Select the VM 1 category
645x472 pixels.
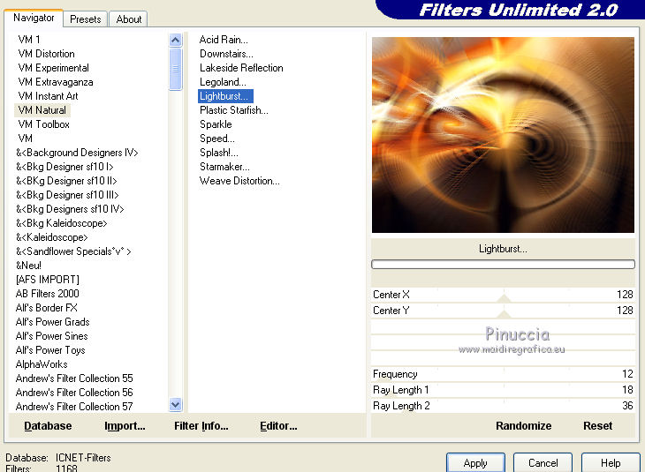tap(29, 40)
